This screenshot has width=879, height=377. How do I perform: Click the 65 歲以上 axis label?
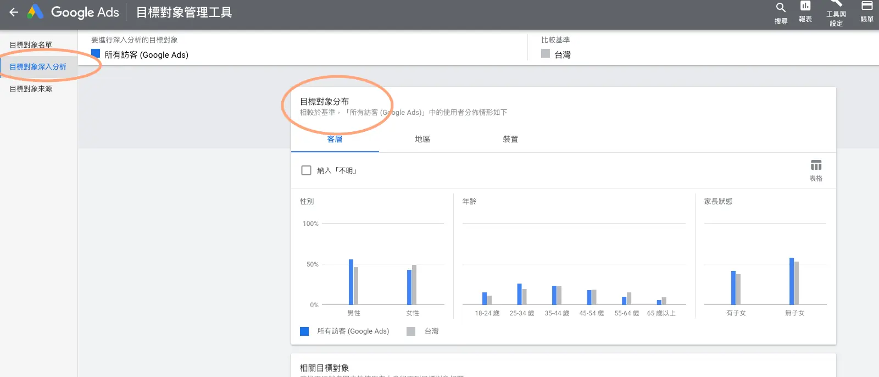[x=661, y=313]
